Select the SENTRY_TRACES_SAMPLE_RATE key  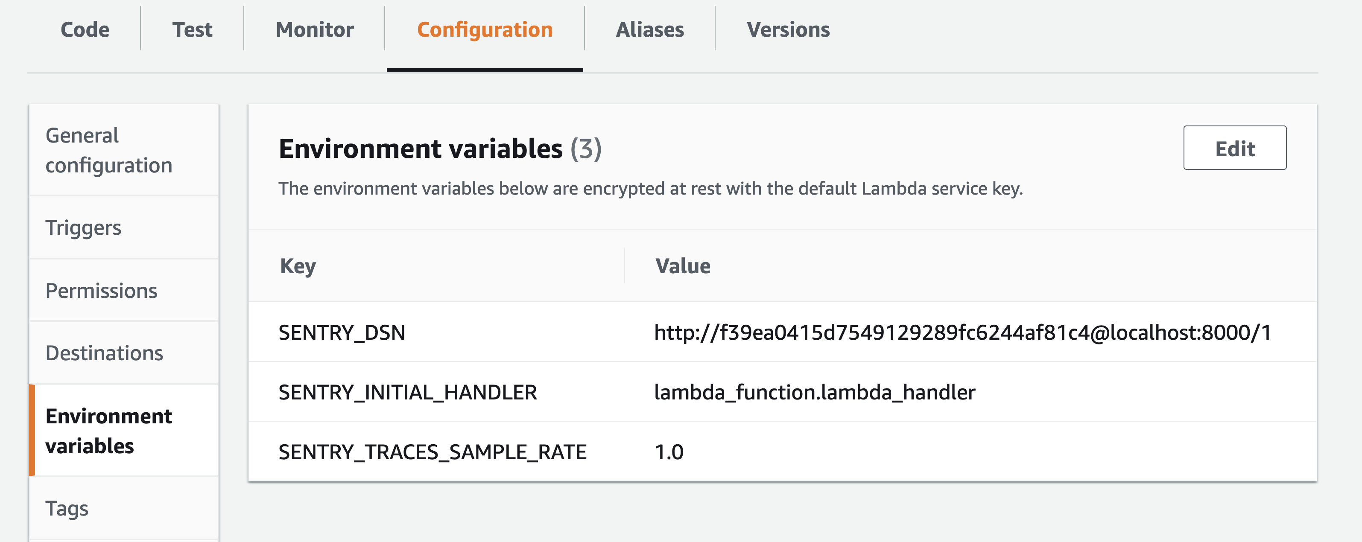(433, 452)
